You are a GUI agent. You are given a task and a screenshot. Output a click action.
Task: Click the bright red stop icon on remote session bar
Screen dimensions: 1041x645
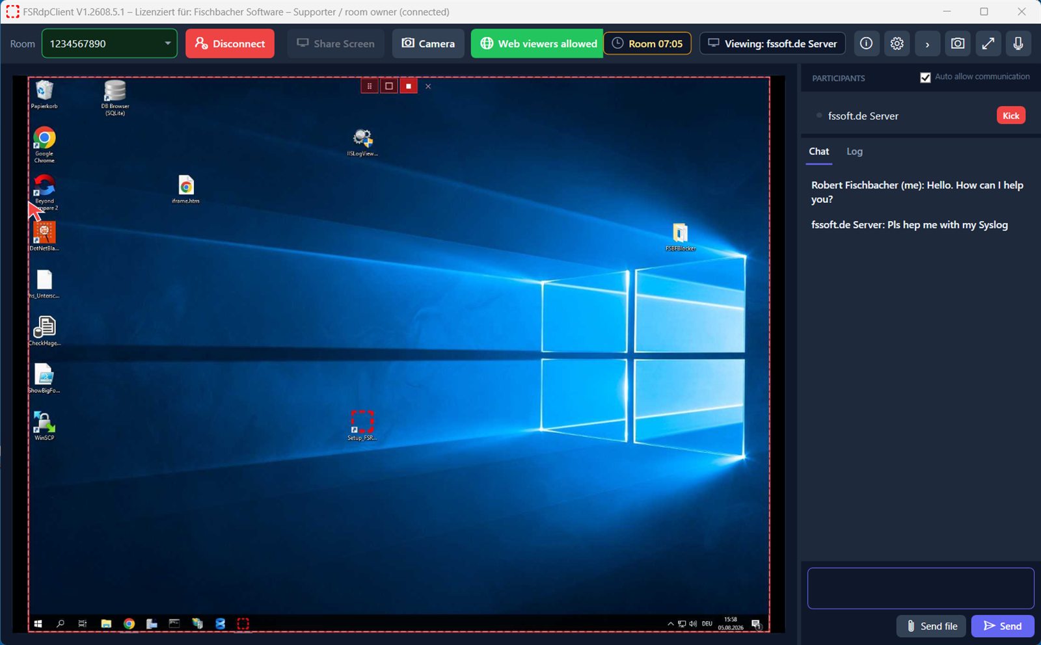click(409, 86)
